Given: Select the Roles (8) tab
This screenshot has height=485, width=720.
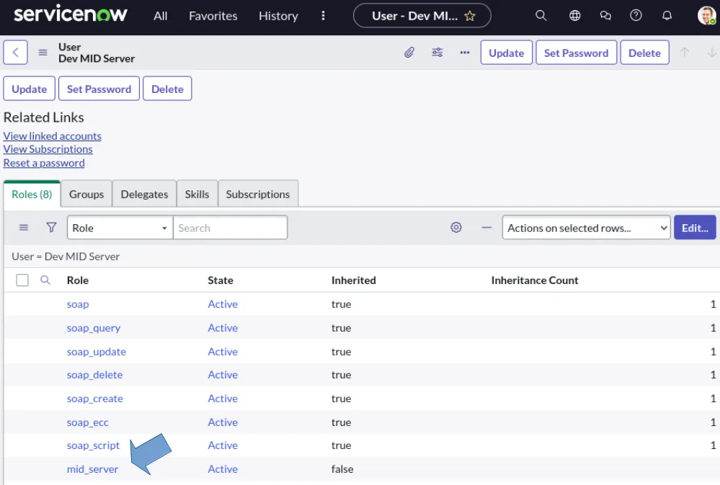Looking at the screenshot, I should pyautogui.click(x=32, y=195).
